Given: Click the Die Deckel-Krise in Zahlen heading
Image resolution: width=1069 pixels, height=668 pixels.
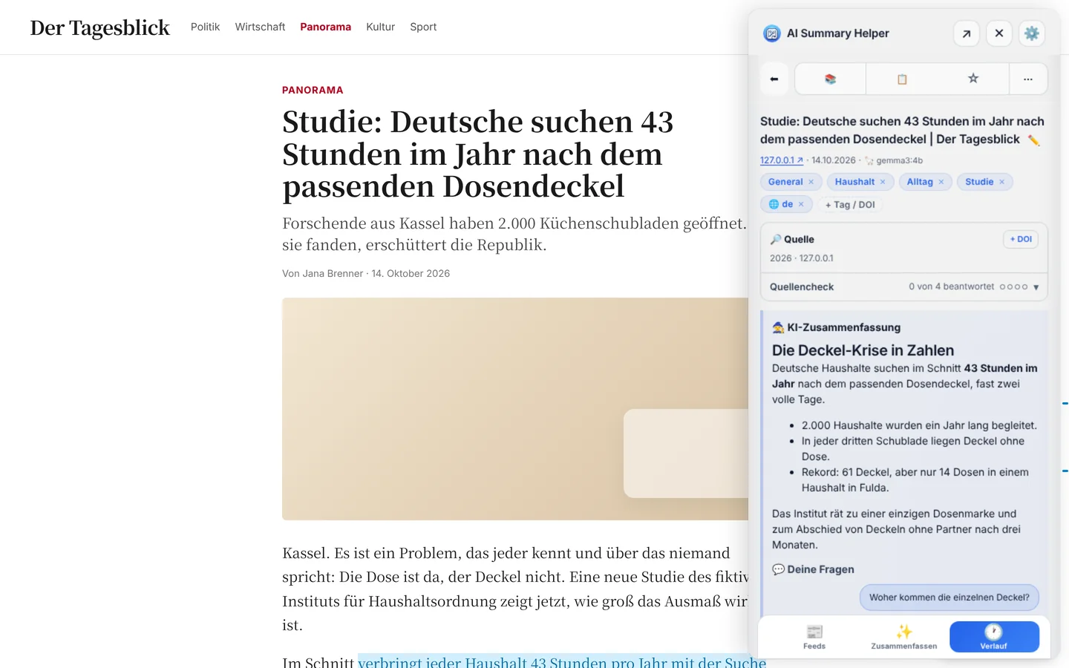Looking at the screenshot, I should [863, 350].
